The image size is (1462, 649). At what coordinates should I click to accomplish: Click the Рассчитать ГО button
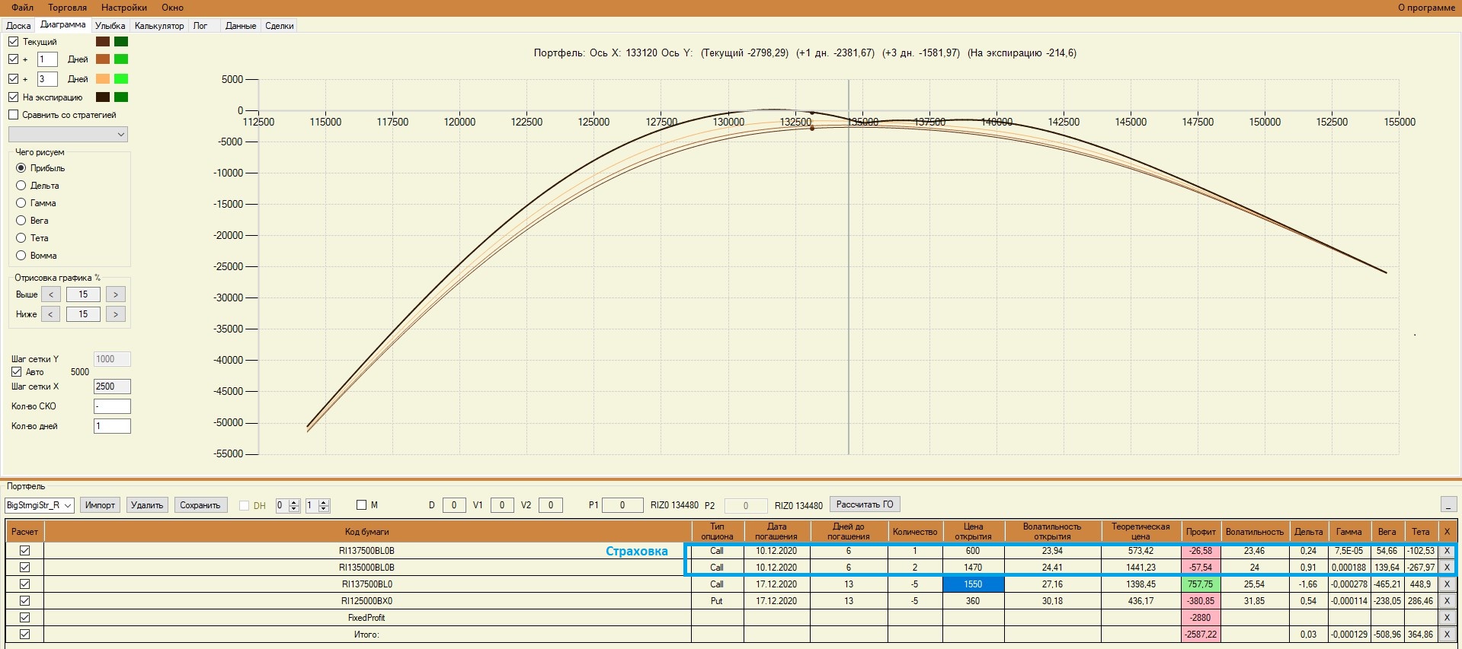[x=865, y=504]
